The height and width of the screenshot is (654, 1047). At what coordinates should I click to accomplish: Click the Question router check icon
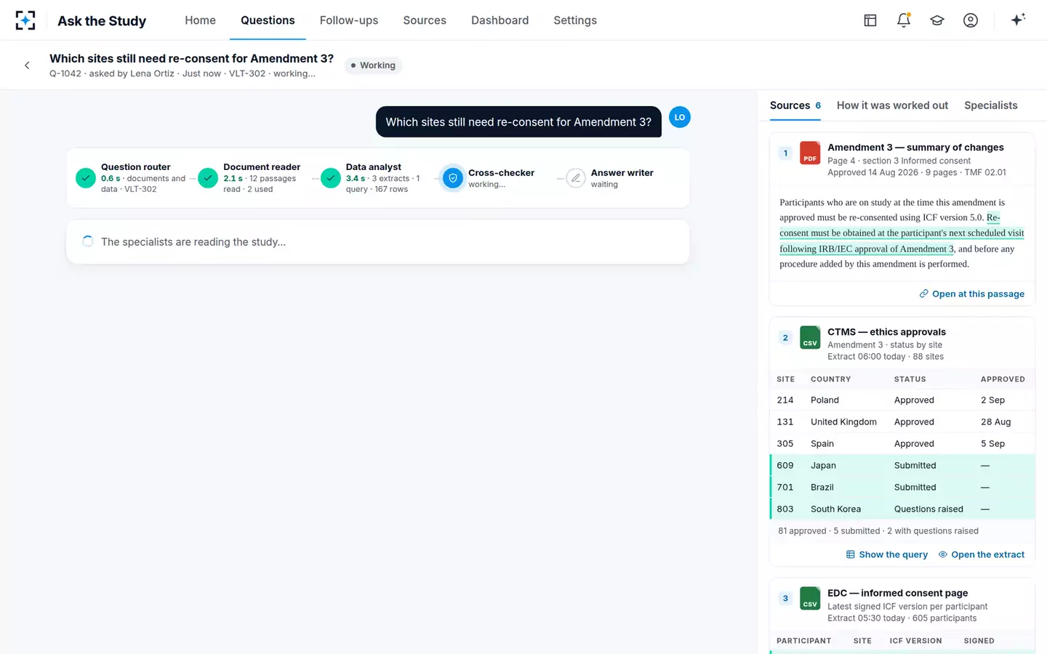click(86, 178)
